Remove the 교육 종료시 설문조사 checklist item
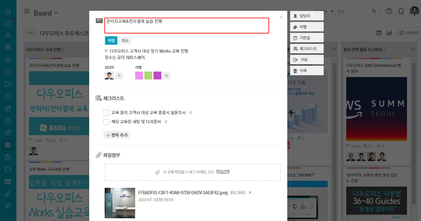The height and width of the screenshot is (221, 421). [x=190, y=113]
